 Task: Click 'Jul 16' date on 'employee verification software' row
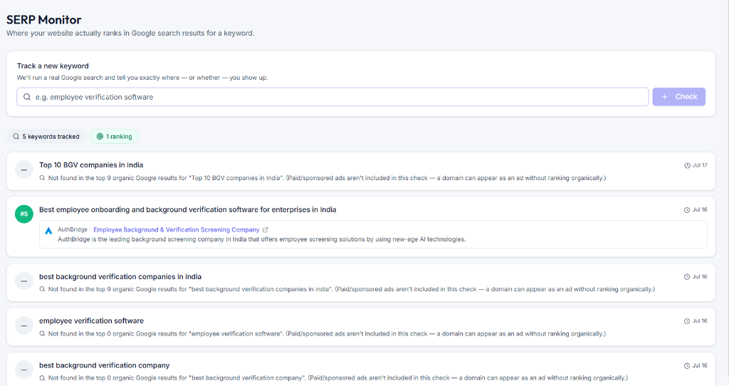tap(700, 321)
